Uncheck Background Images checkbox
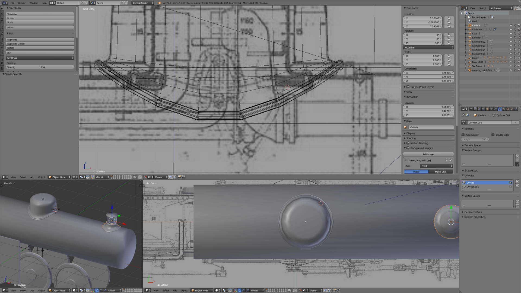The image size is (521, 293). tap(408, 148)
